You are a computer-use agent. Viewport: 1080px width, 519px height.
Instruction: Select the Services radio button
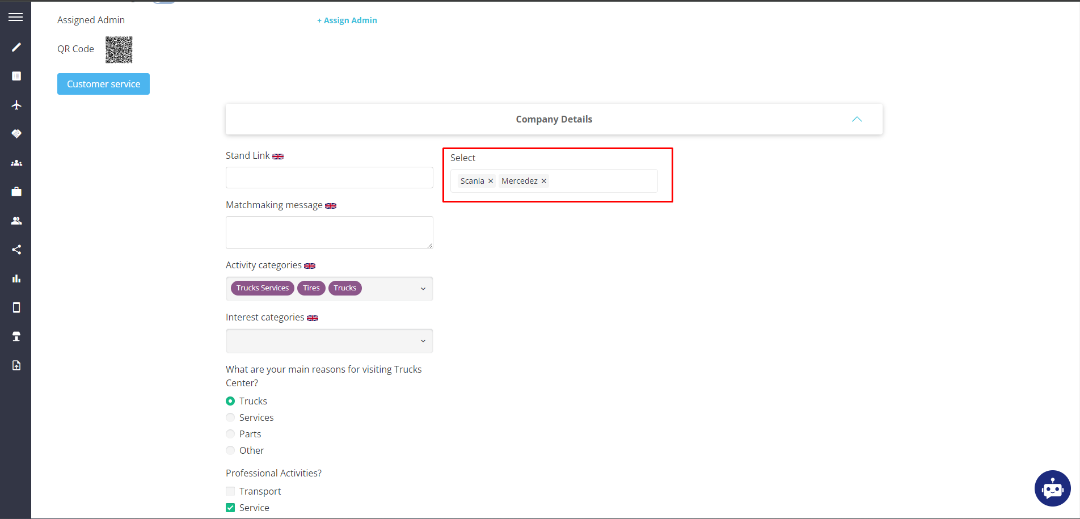tap(230, 417)
